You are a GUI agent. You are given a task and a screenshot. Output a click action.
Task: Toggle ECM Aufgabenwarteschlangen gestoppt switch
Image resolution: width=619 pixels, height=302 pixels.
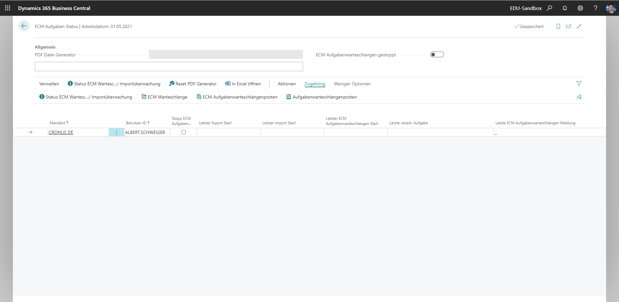pyautogui.click(x=437, y=55)
